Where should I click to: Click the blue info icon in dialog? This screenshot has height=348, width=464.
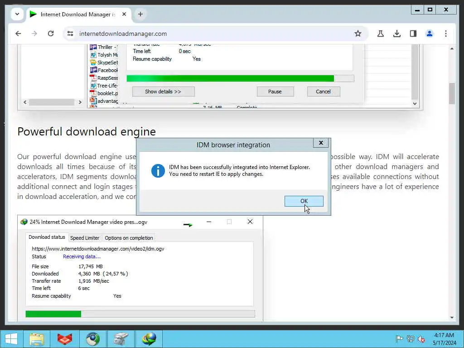[x=158, y=171]
